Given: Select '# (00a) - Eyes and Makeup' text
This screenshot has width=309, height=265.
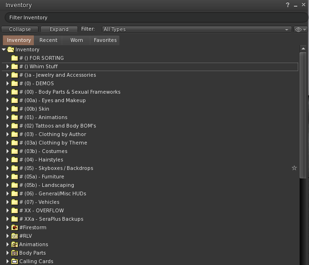Looking at the screenshot, I should 53,101.
